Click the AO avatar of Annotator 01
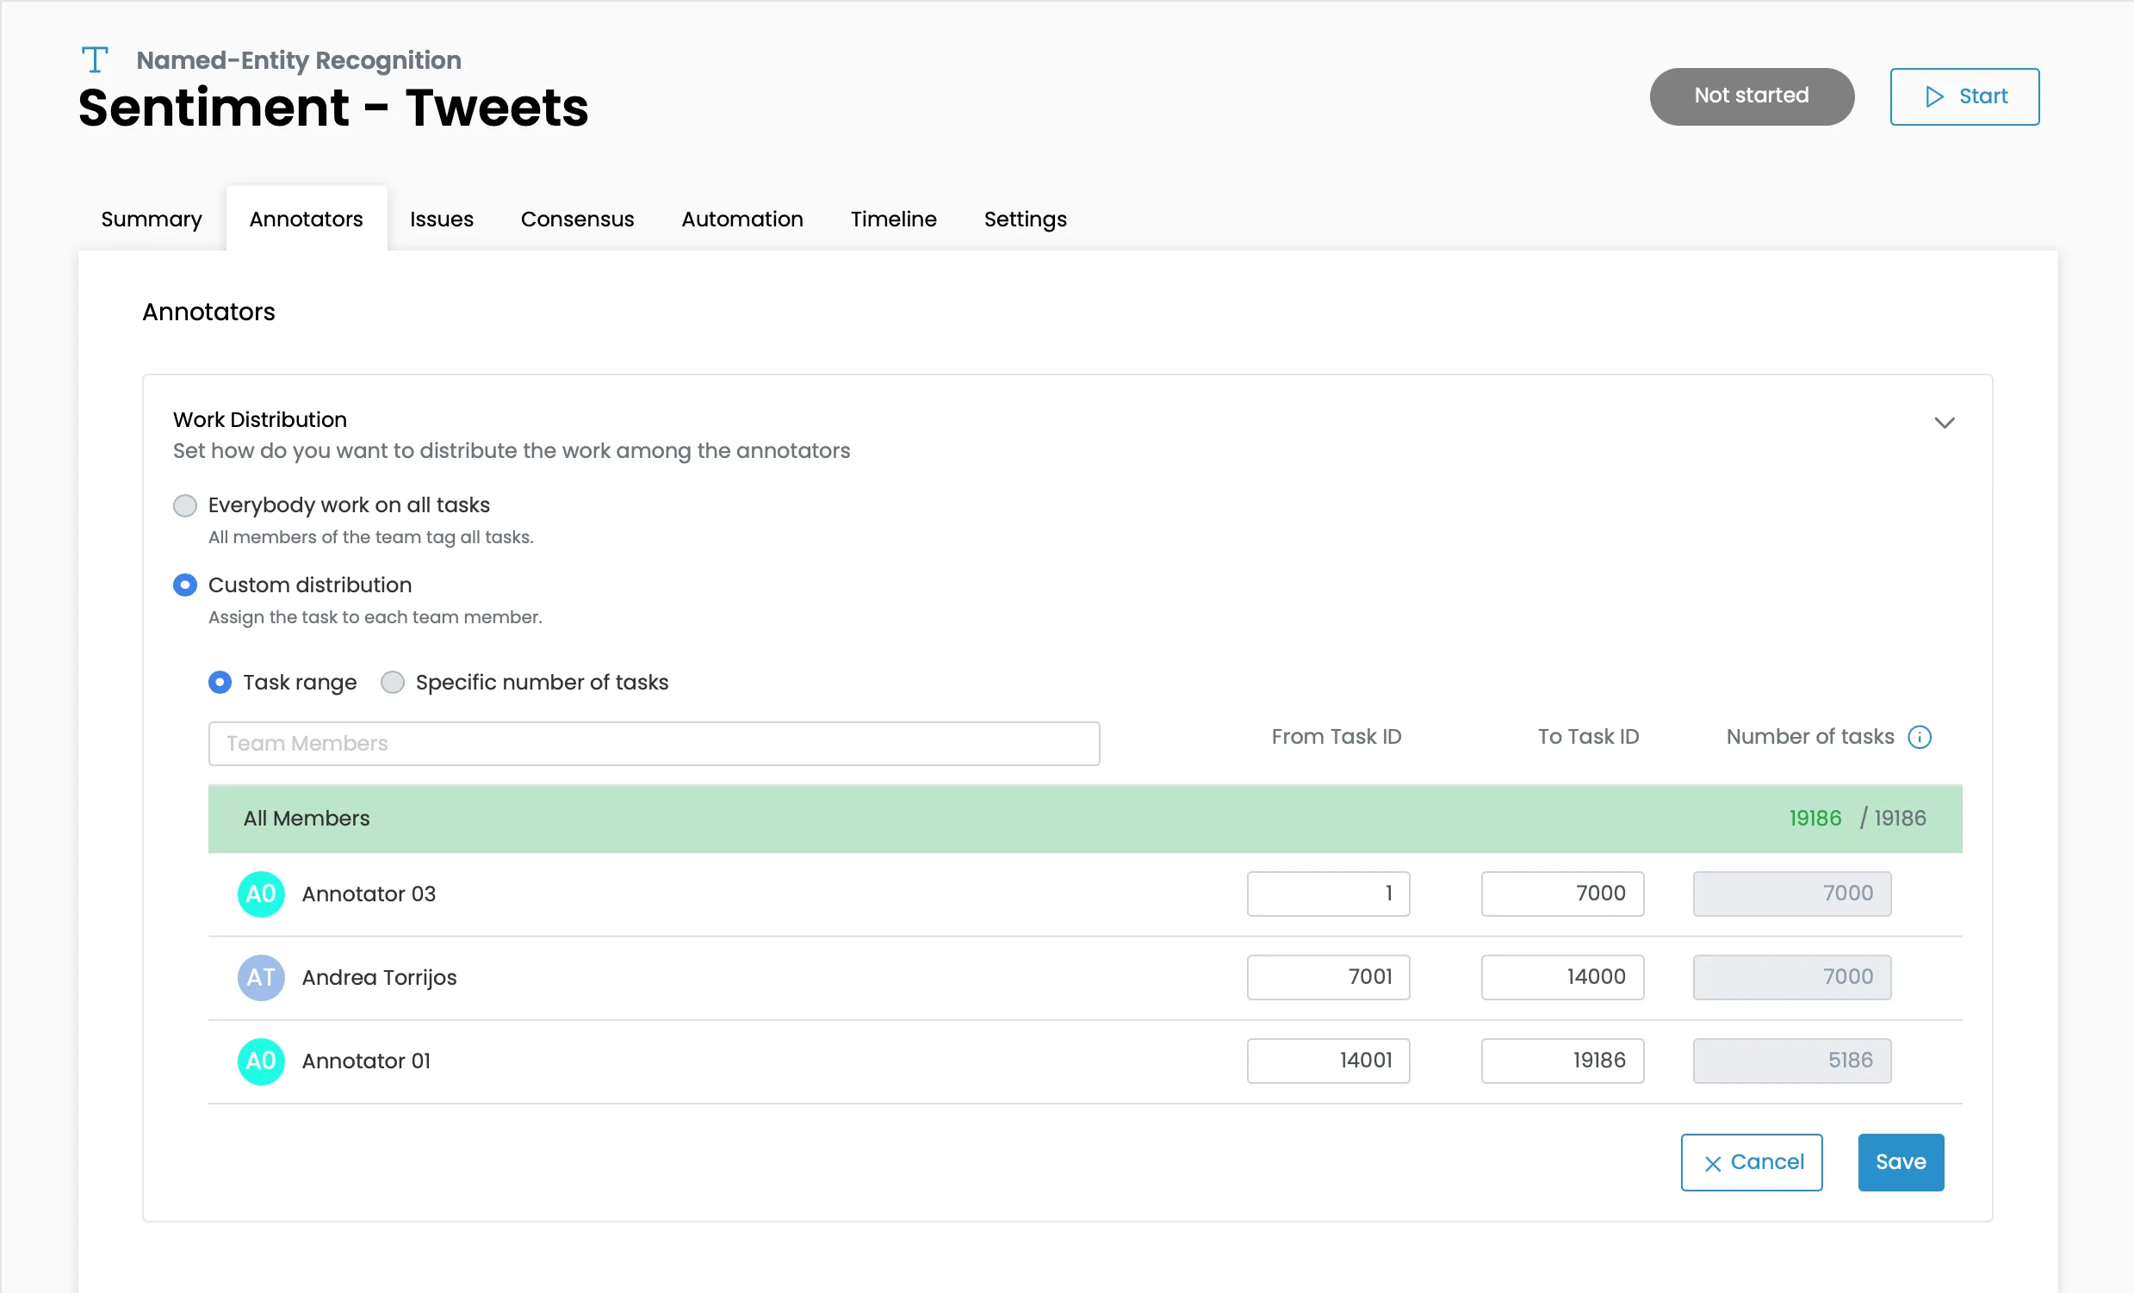Screen dimensions: 2134x1293 [x=261, y=1061]
